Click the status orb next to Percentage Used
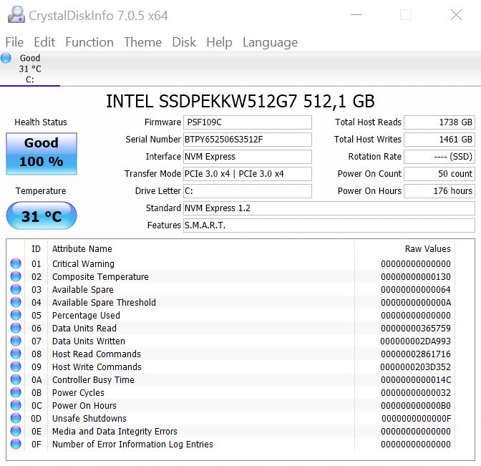 click(16, 316)
